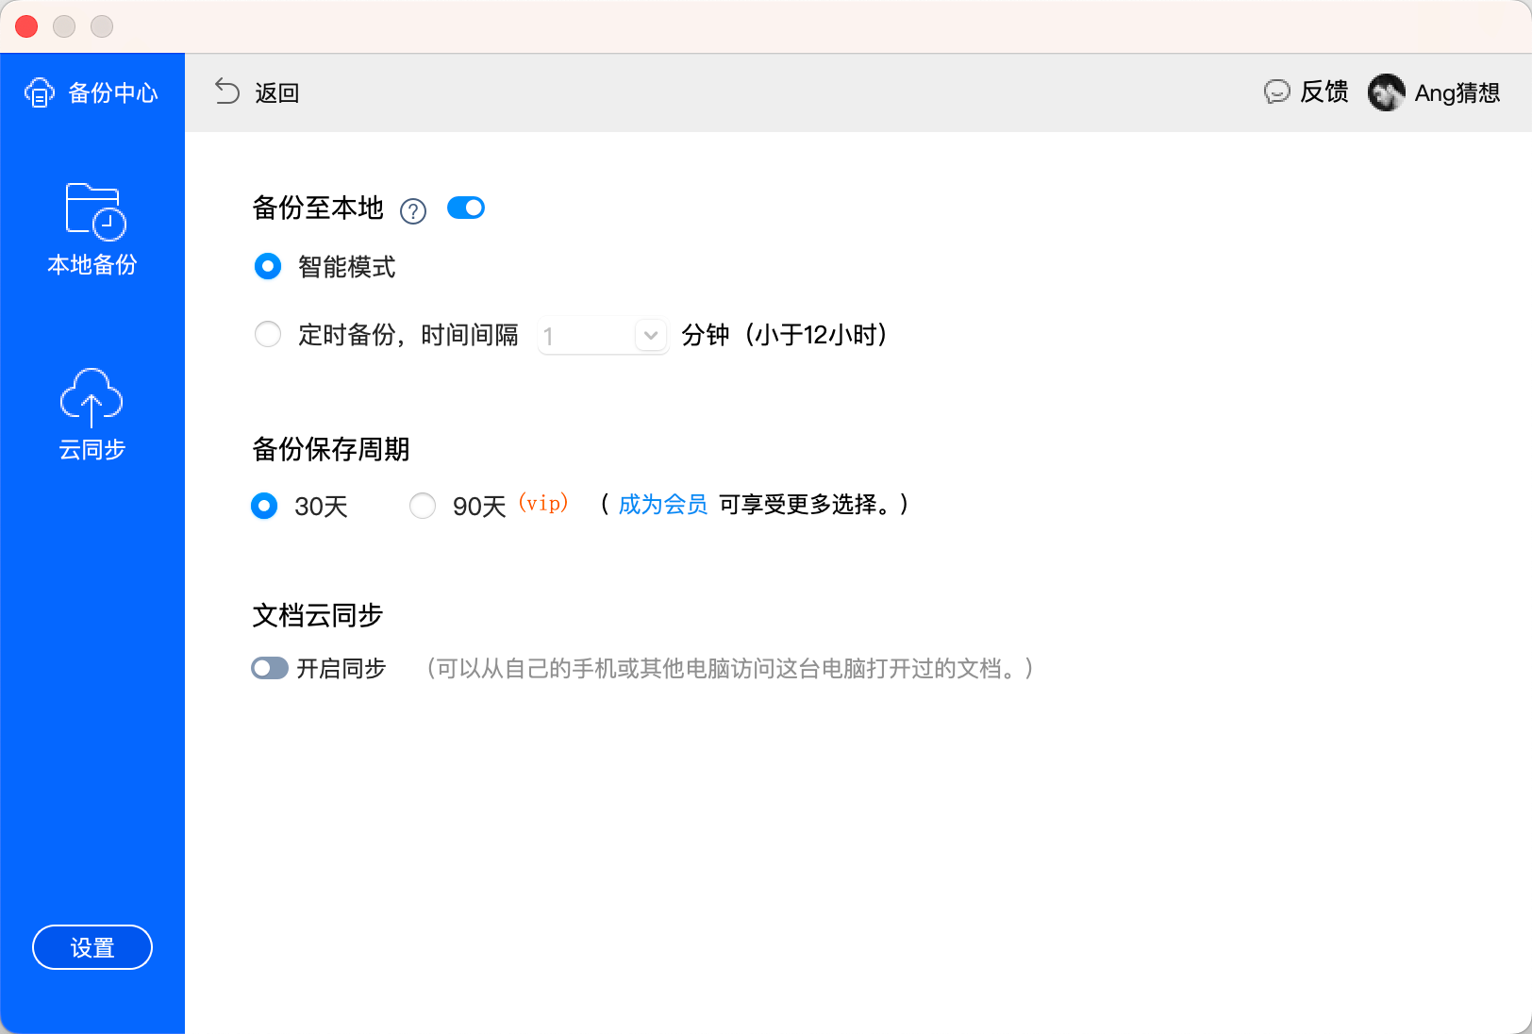Click the 返回 back text
Viewport: 1532px width, 1034px height.
tap(276, 92)
